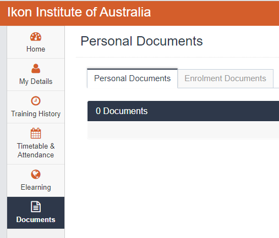Click the Timetable calendar icon
Viewport: 279px width, 238px height.
tap(36, 133)
